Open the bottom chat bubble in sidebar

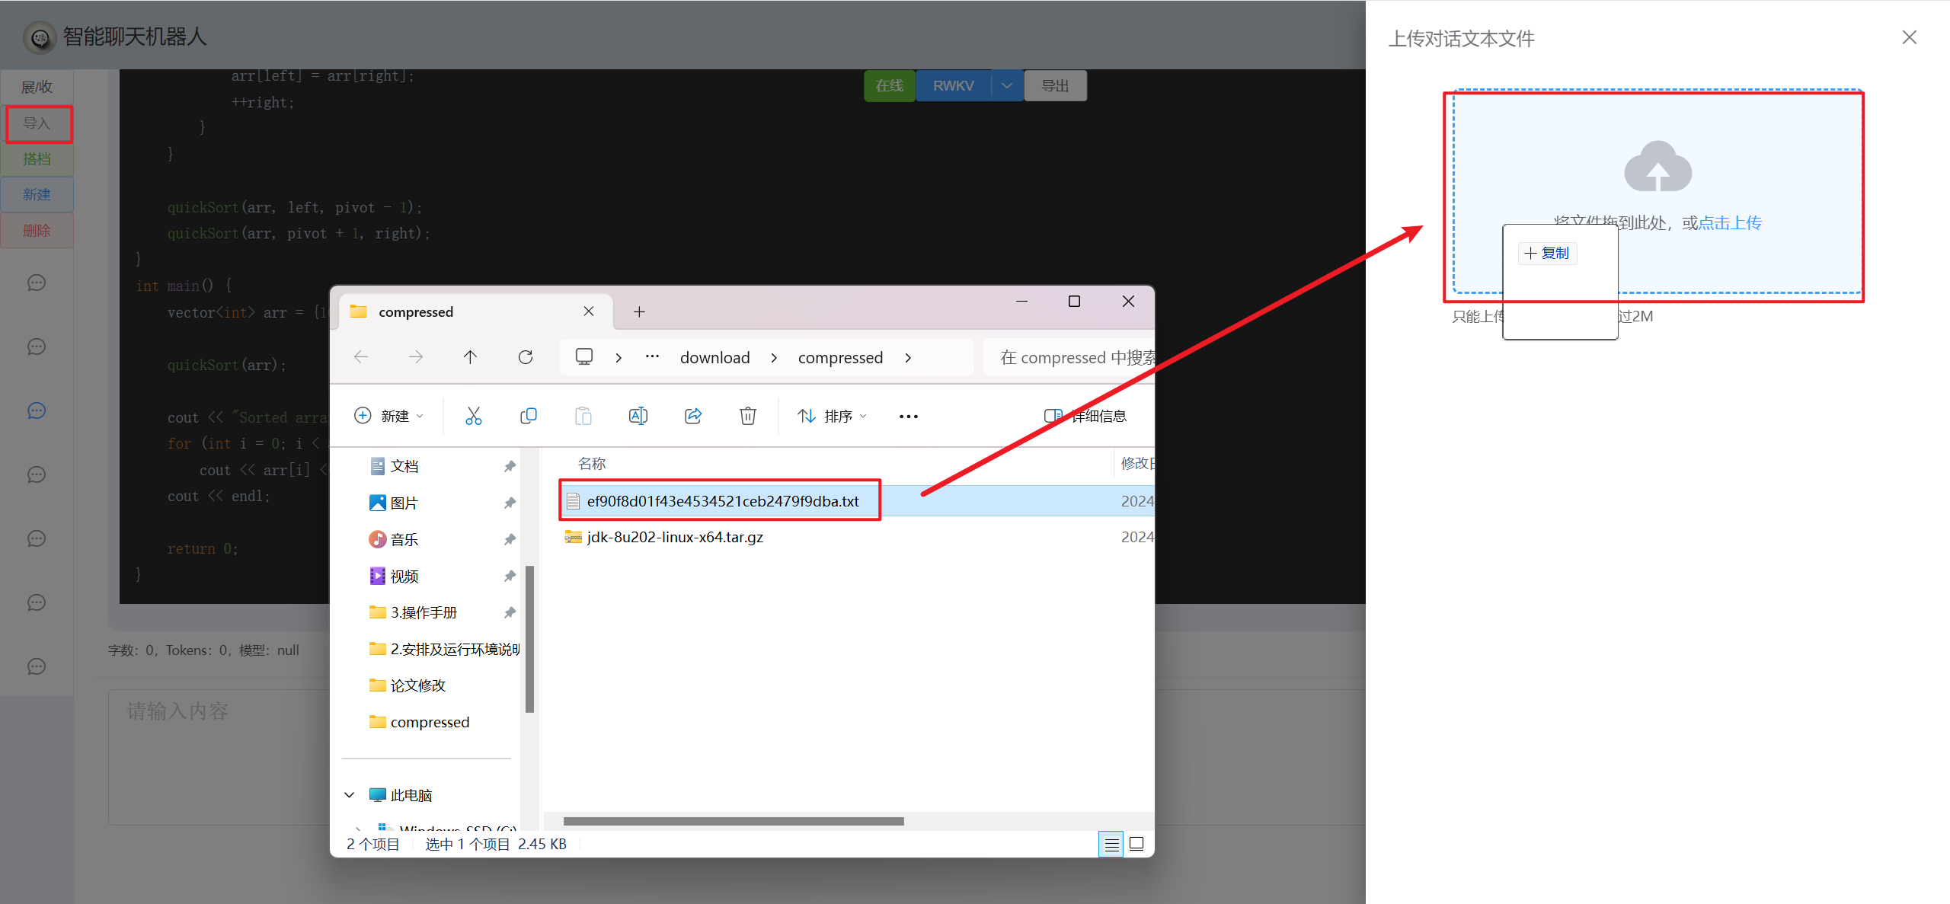tap(37, 667)
